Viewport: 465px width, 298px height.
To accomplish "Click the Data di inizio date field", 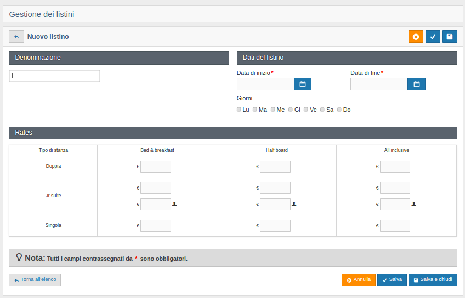I will pos(265,84).
